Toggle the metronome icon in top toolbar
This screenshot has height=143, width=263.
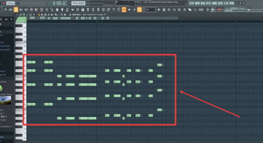point(5,10)
